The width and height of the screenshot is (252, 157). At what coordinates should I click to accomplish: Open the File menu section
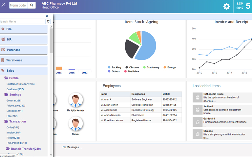24,29
